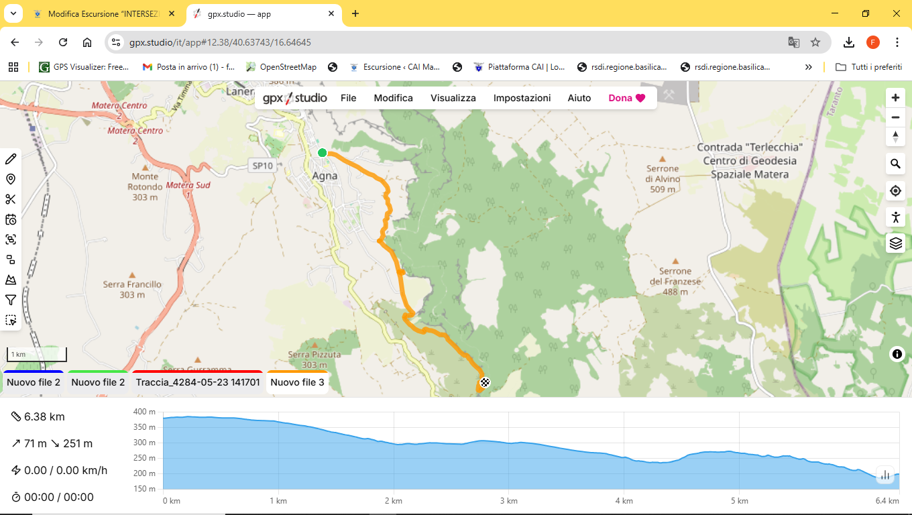Open the map layers selector
Screen dimensions: 912x515
click(x=895, y=243)
